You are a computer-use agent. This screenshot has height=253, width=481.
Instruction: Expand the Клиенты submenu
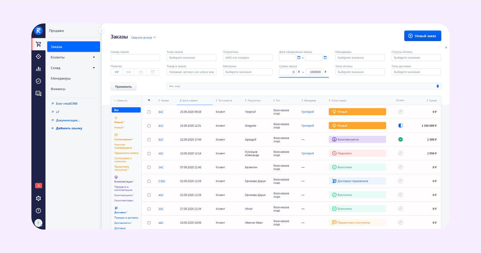tap(94, 57)
